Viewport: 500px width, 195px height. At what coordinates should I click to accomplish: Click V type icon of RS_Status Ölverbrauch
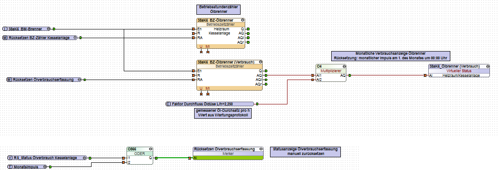[x=10, y=158]
